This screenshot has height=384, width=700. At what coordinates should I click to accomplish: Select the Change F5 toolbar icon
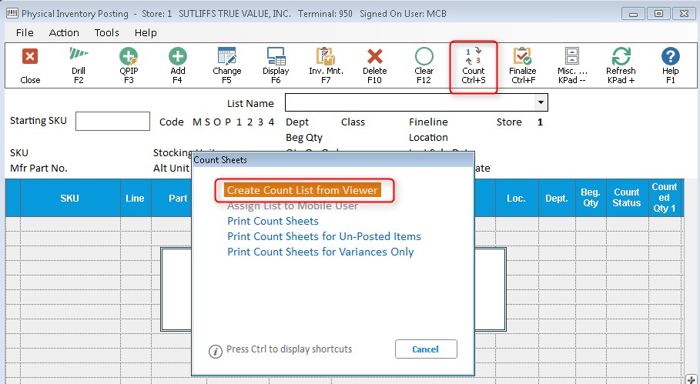point(226,65)
